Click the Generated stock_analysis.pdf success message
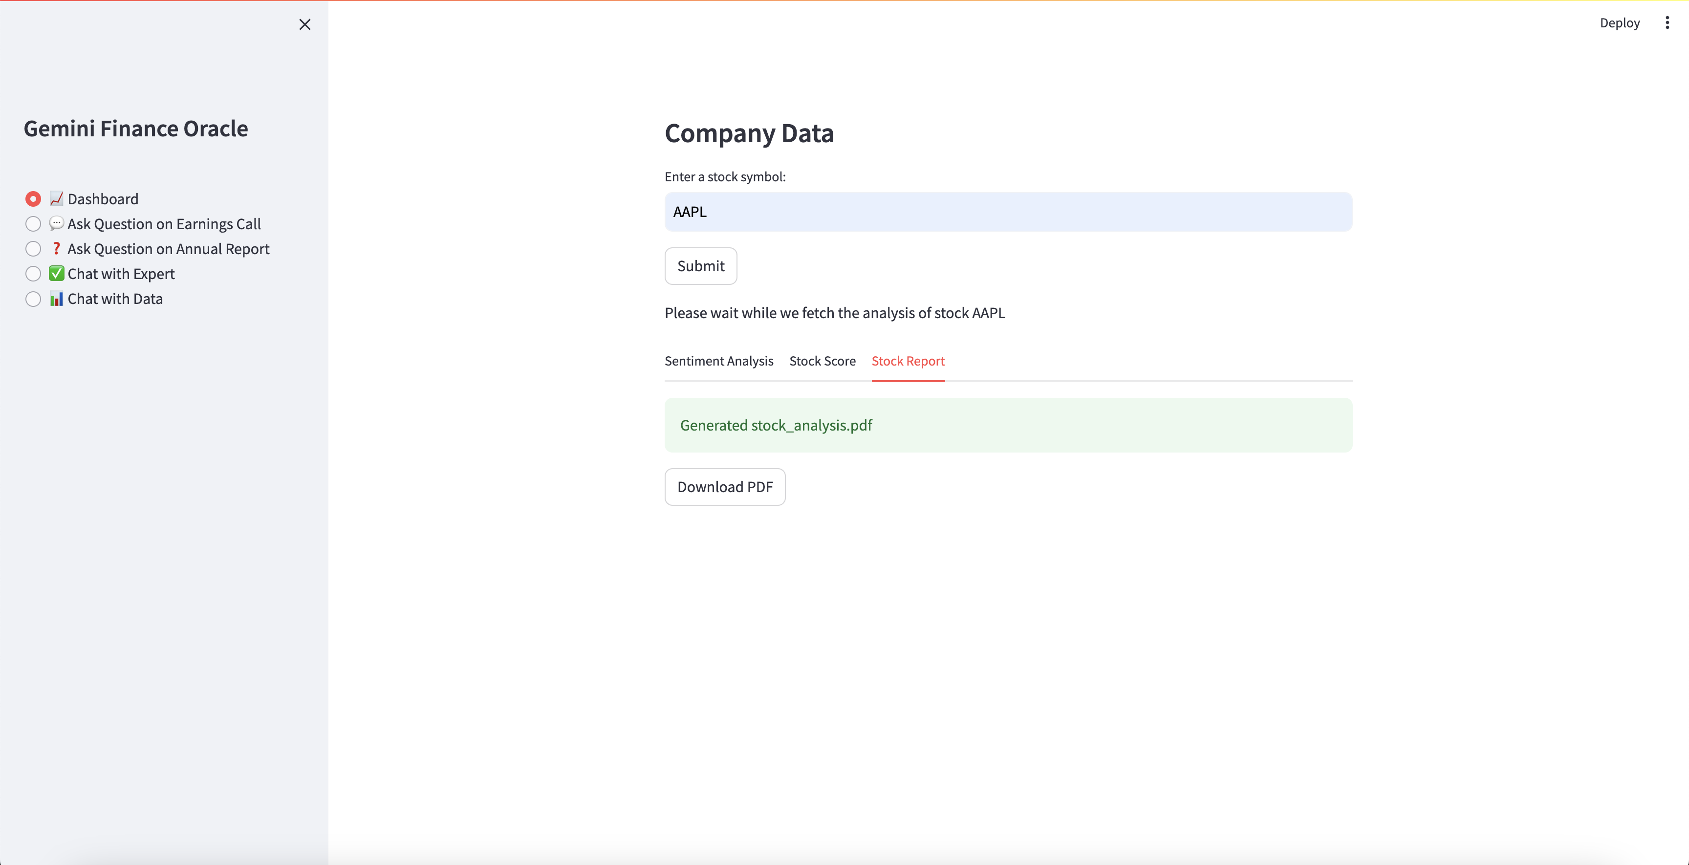The image size is (1689, 865). [776, 425]
